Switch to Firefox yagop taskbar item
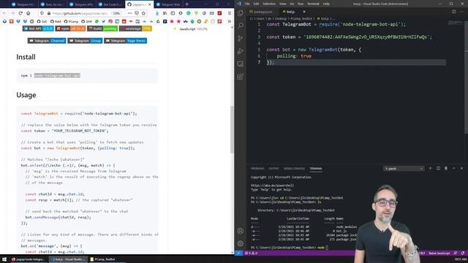 point(29,259)
